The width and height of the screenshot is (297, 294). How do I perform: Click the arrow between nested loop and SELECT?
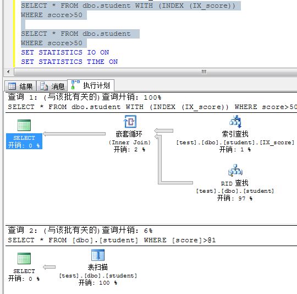point(74,134)
